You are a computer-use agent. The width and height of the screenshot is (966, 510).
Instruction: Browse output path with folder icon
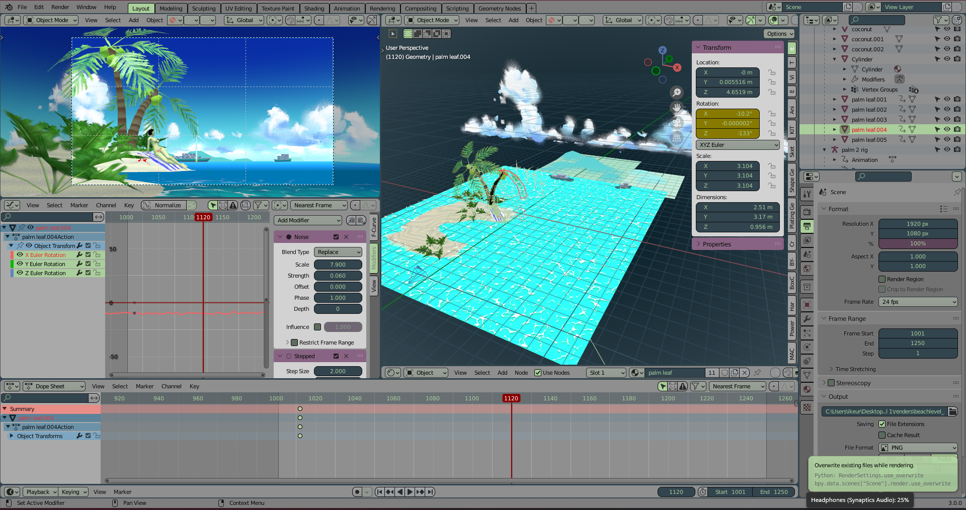(x=952, y=411)
